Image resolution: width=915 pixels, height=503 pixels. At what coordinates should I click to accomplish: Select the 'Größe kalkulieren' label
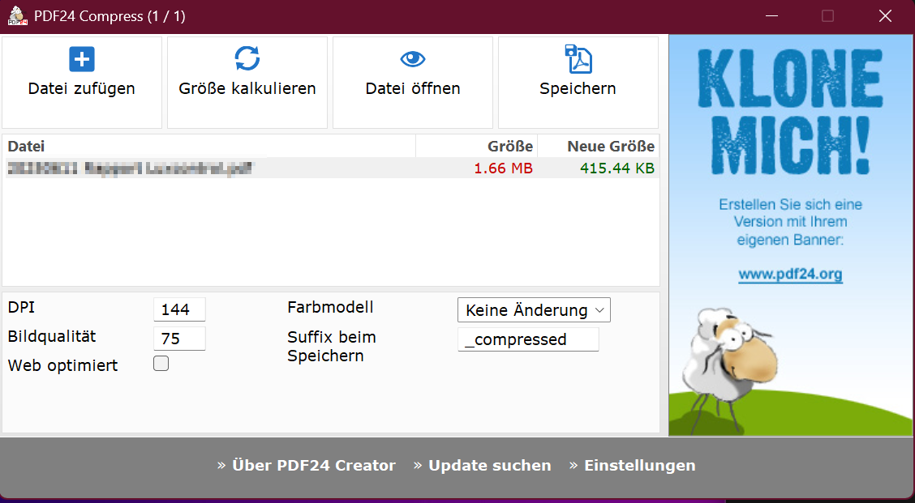[247, 88]
